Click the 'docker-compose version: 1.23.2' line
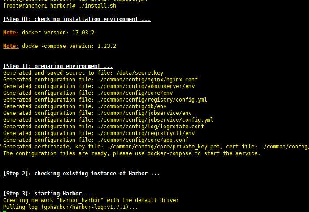The image size is (309, 212). pyautogui.click(x=60, y=46)
